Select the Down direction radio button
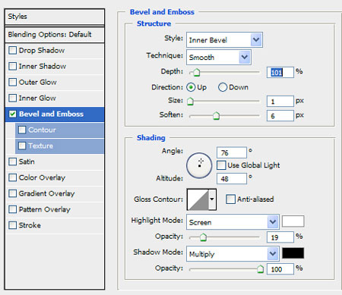 [223, 87]
